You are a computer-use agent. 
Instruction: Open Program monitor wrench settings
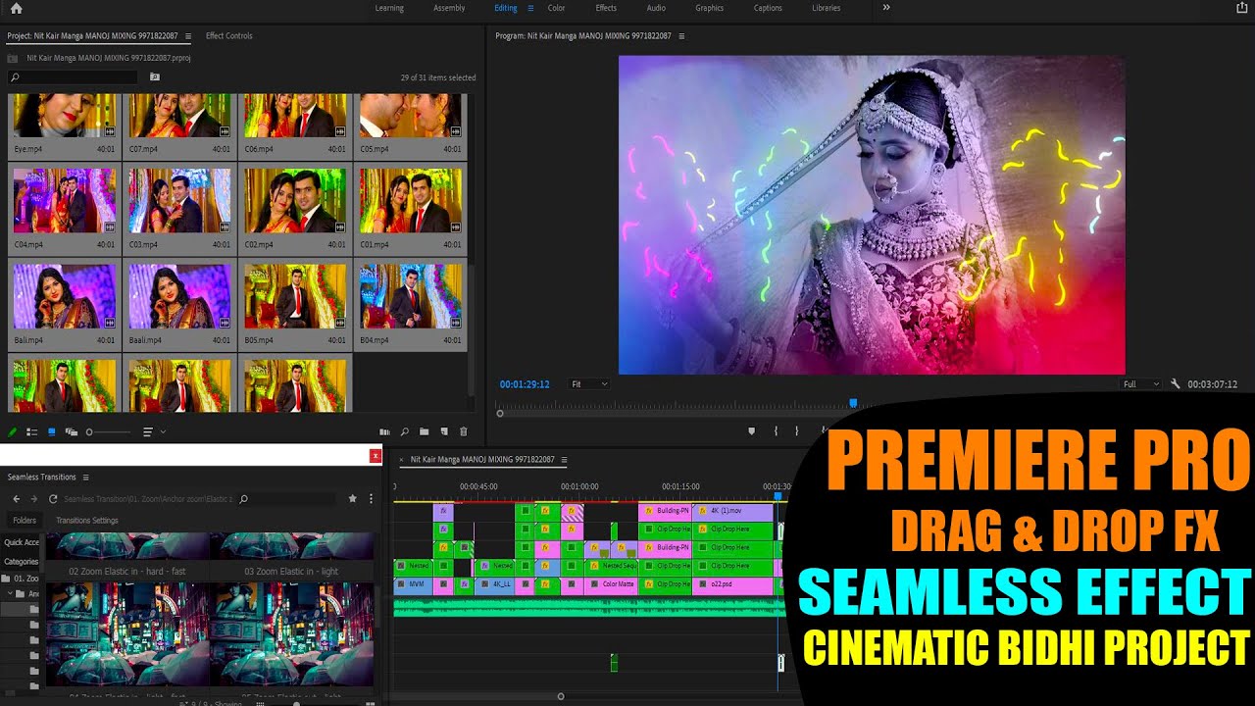(1176, 384)
